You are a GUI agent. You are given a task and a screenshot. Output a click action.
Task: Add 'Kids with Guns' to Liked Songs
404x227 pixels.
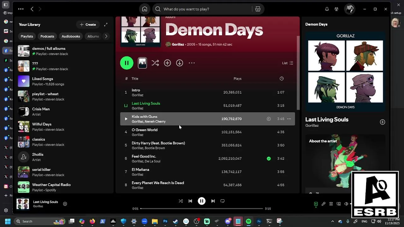click(x=269, y=119)
